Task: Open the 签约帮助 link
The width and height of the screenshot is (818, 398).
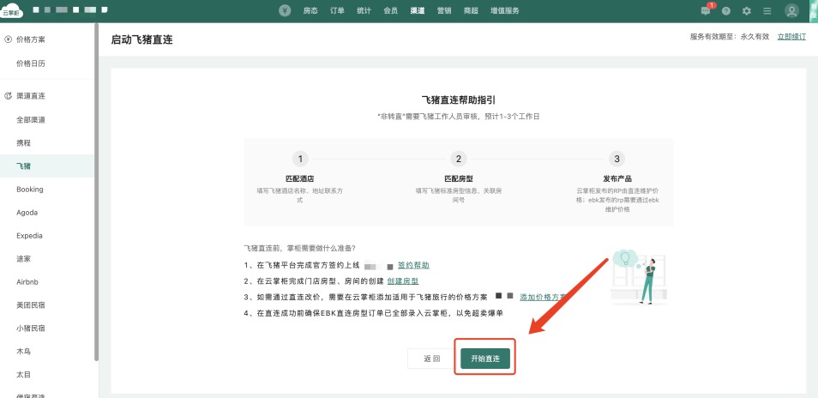Action: 413,266
